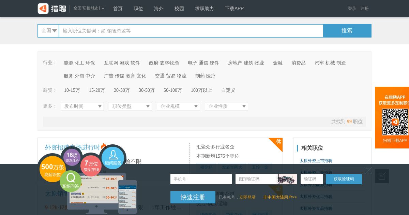Click the 猎聘 logo icon
This screenshot has width=409, height=215.
52,9
